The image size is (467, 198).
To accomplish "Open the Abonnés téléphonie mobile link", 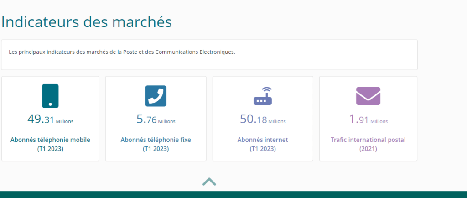I will (x=50, y=140).
